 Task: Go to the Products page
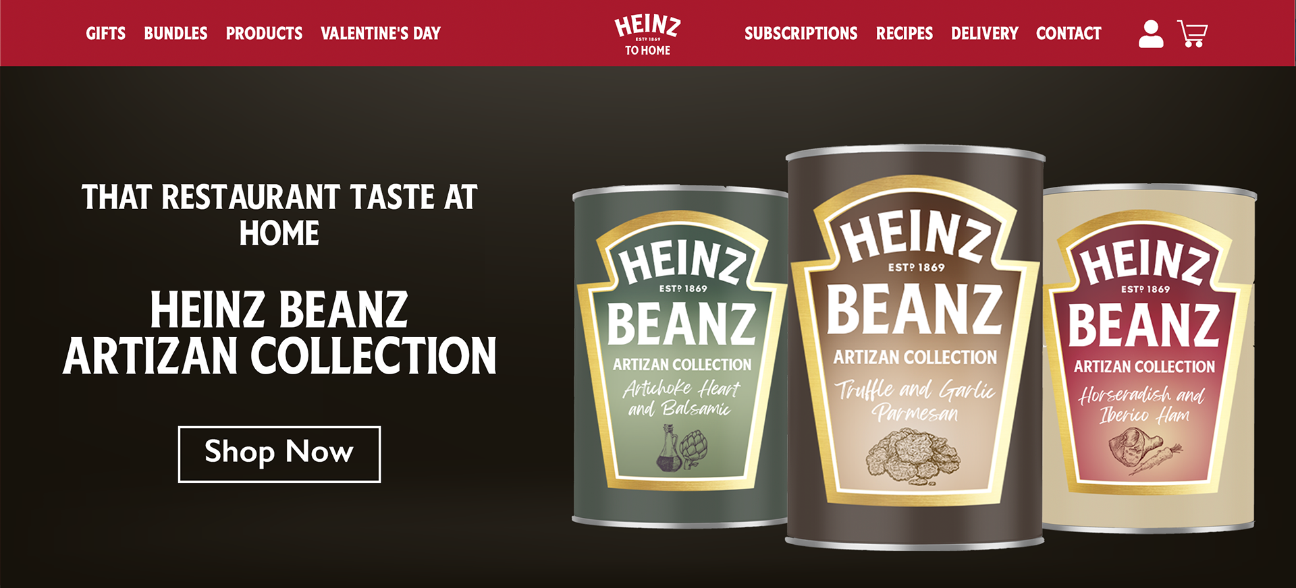click(264, 33)
